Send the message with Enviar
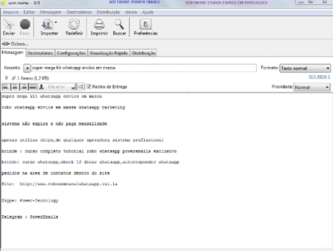Screen dimensions: 333x251 [x=9, y=27]
